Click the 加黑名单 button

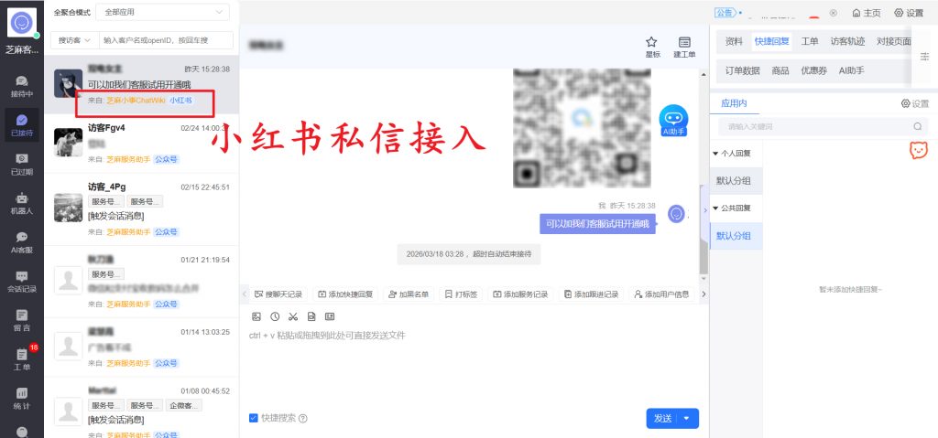tap(409, 294)
